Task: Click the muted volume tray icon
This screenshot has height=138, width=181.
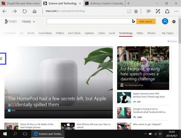Action: (x=160, y=134)
